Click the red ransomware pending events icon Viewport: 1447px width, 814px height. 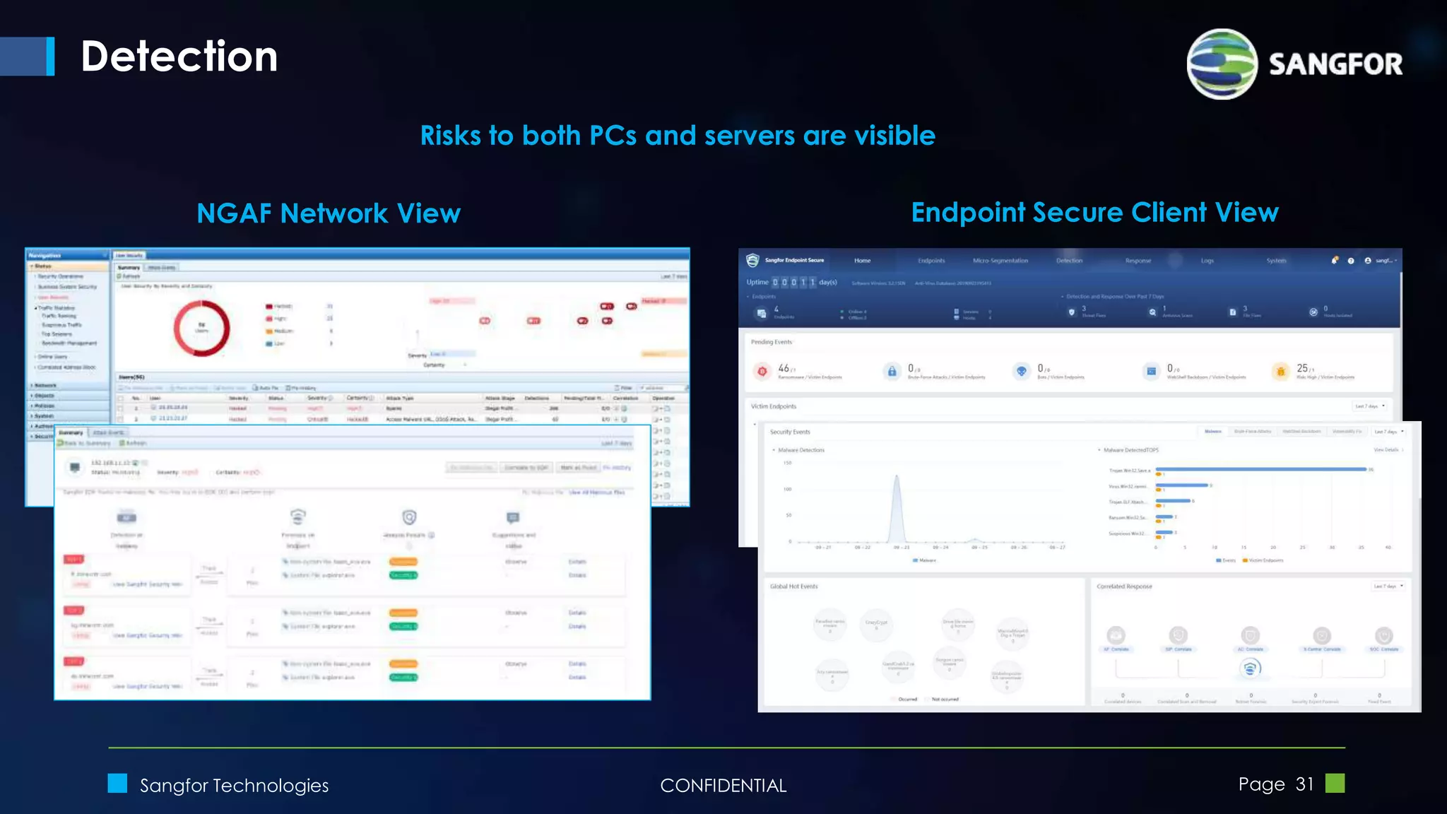pyautogui.click(x=762, y=371)
